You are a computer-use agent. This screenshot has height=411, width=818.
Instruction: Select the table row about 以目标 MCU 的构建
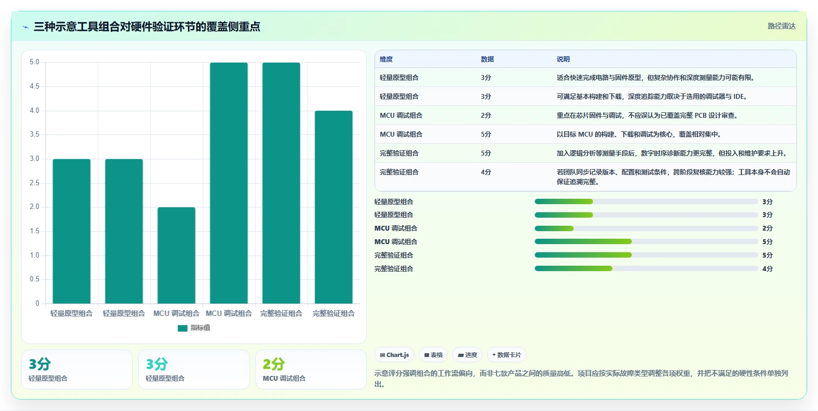(x=585, y=134)
